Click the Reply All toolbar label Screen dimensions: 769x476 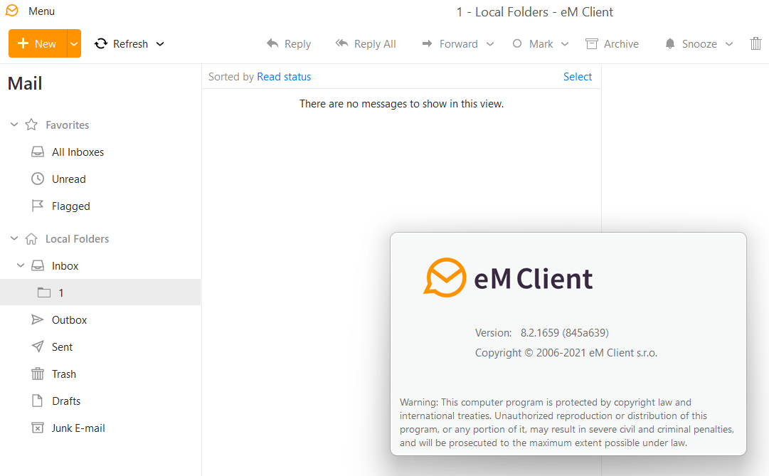click(x=375, y=44)
